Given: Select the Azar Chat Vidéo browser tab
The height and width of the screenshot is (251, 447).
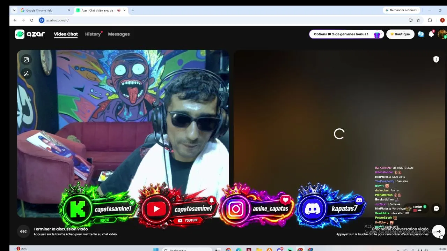Looking at the screenshot, I should point(101,10).
